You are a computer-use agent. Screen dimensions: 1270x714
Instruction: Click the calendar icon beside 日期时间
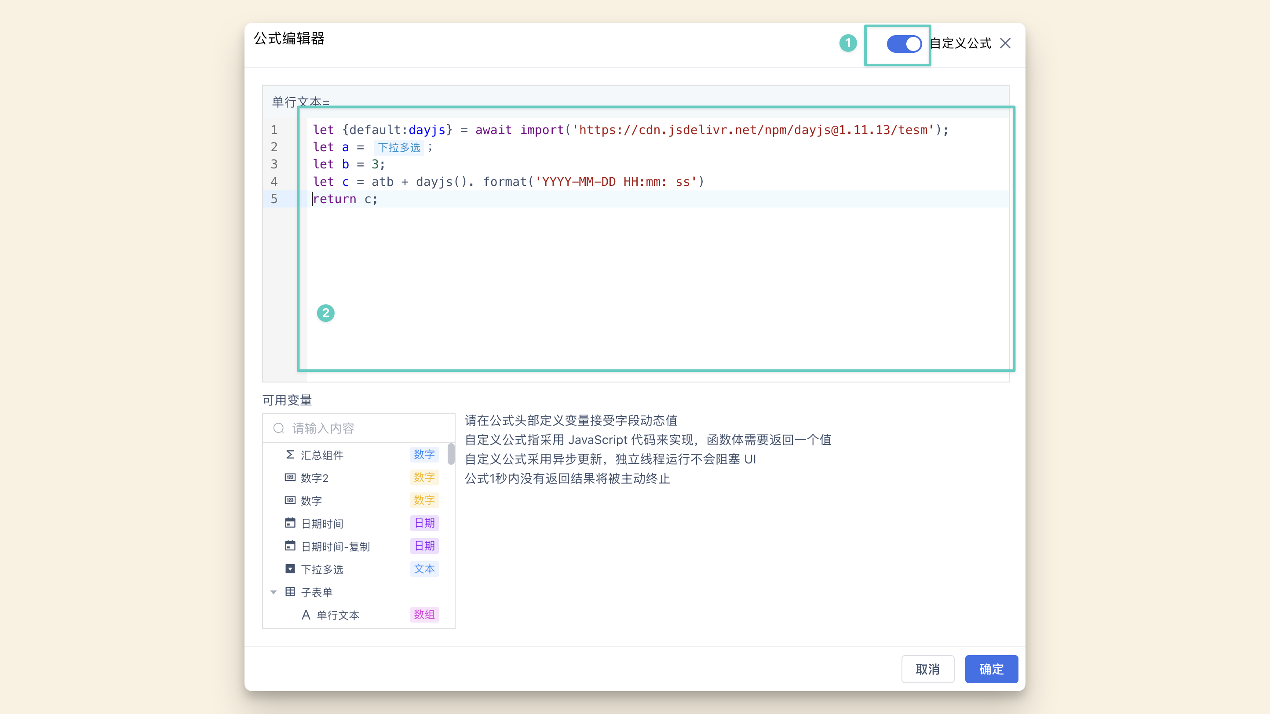point(290,523)
